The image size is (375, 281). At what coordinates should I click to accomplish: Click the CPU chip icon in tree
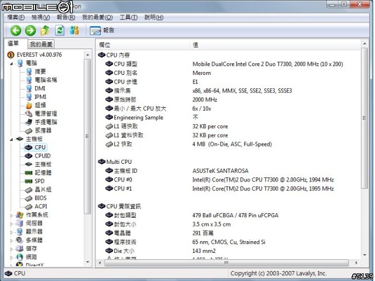[29, 148]
